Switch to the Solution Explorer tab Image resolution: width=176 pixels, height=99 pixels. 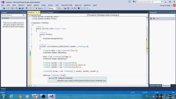coord(156,86)
